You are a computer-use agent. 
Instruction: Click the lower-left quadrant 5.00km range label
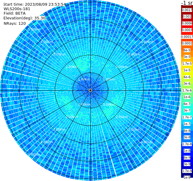click(x=34, y=154)
